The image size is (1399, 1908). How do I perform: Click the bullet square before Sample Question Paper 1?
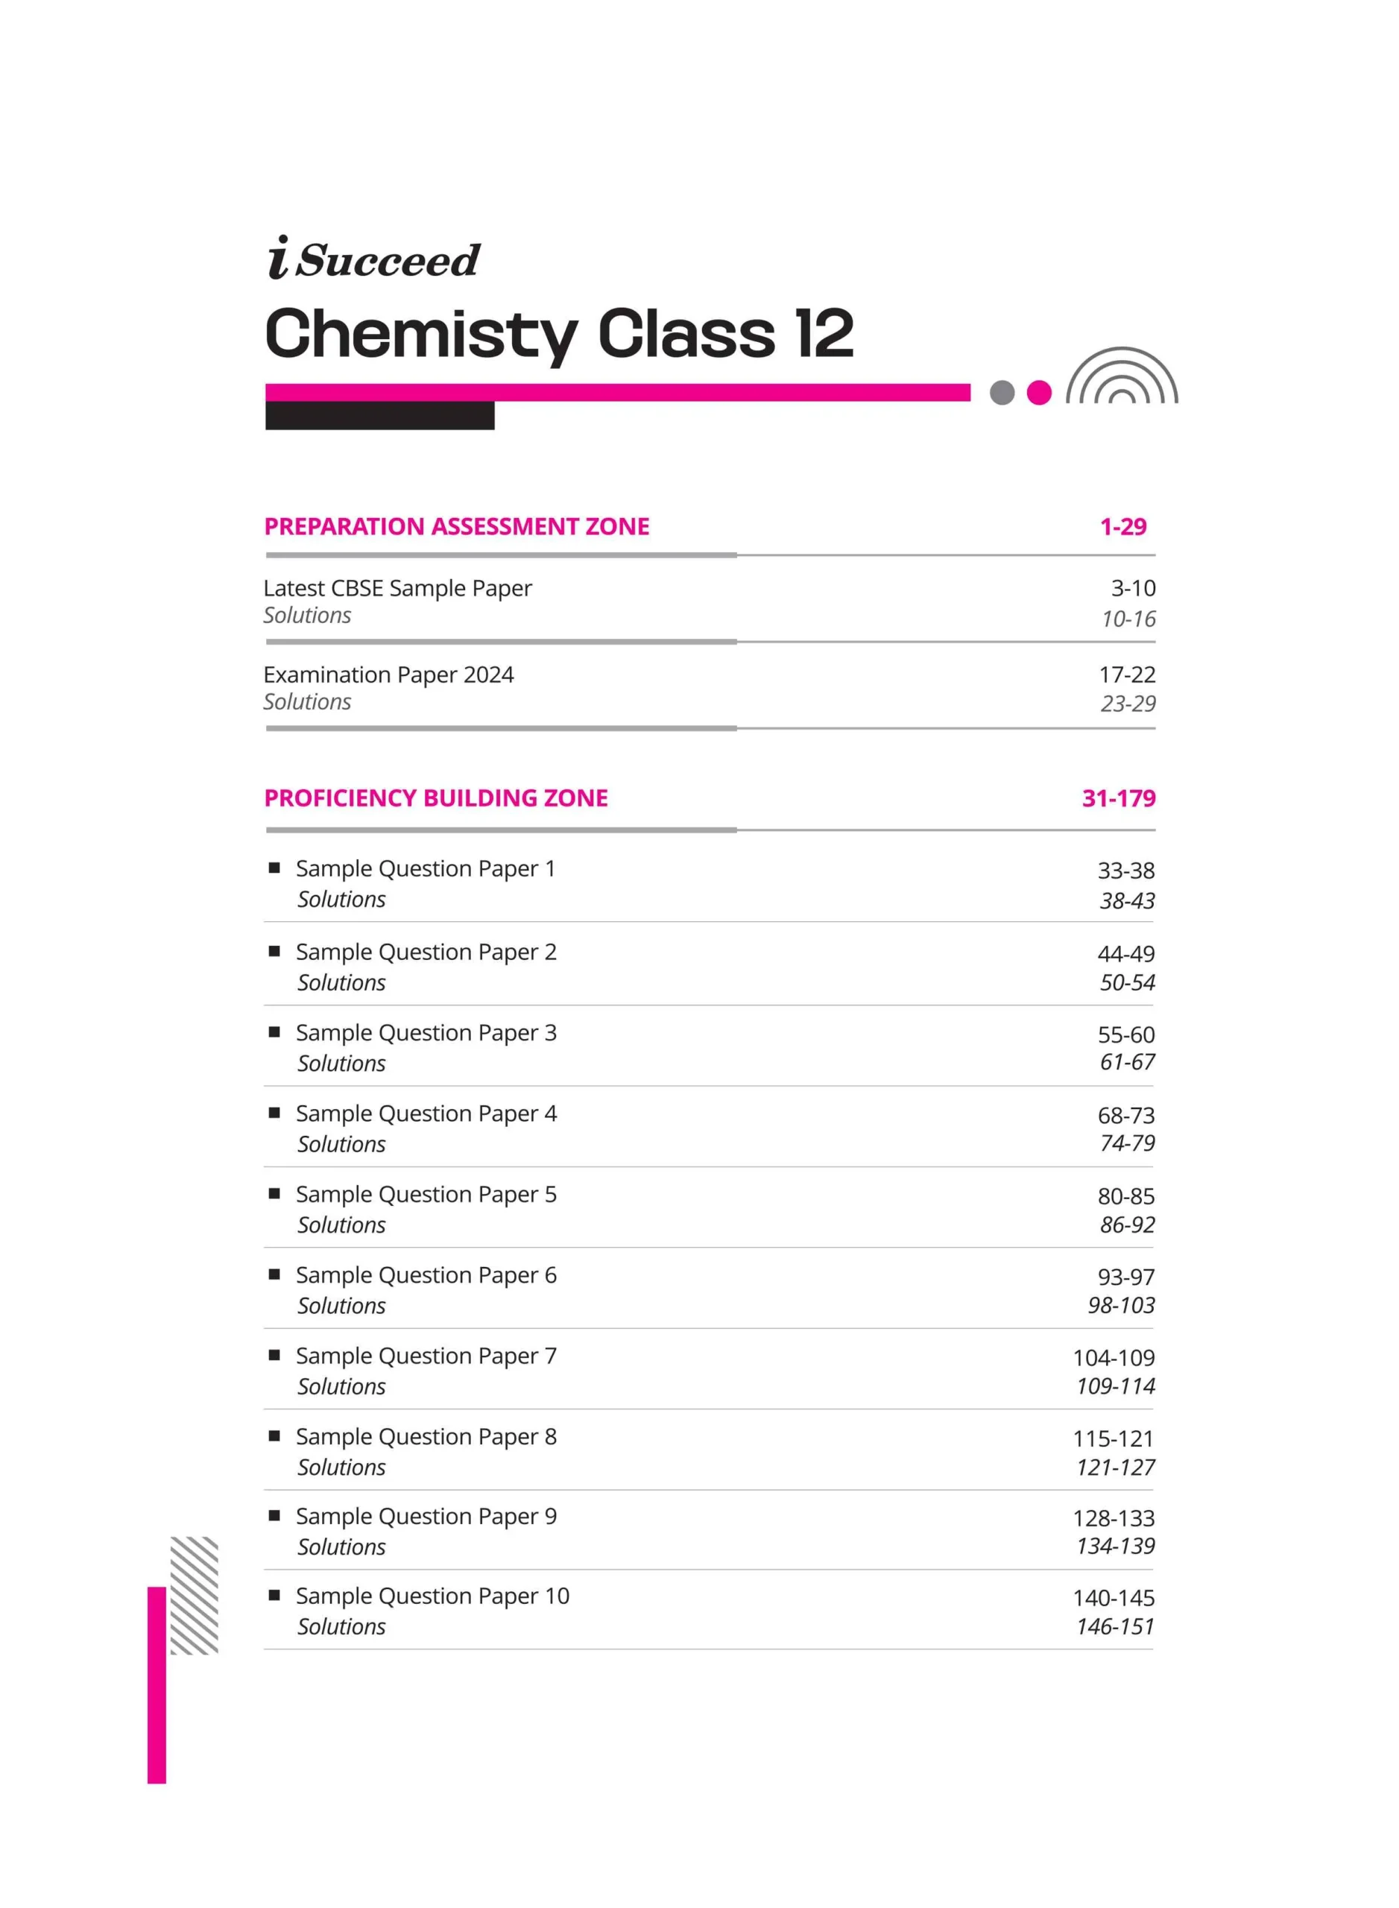274,868
